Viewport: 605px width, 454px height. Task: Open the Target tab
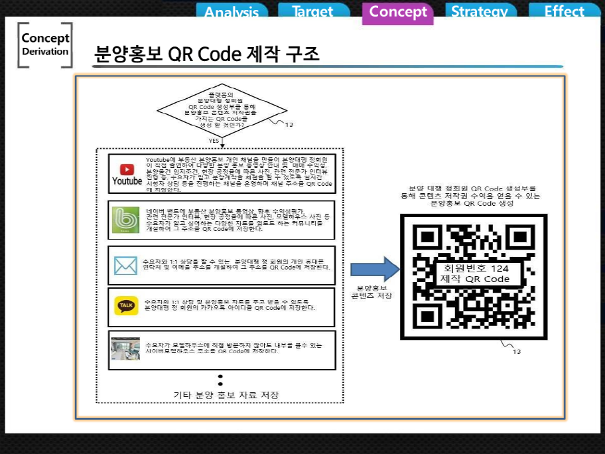(313, 11)
